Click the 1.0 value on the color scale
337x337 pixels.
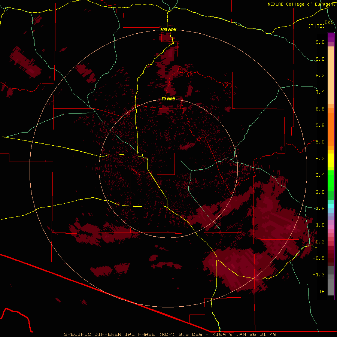tap(320, 225)
